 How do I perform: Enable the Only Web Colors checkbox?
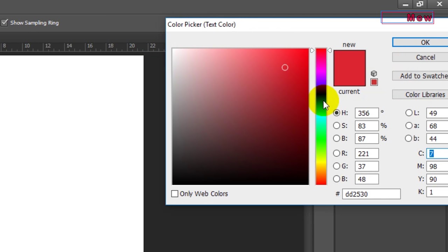click(175, 194)
